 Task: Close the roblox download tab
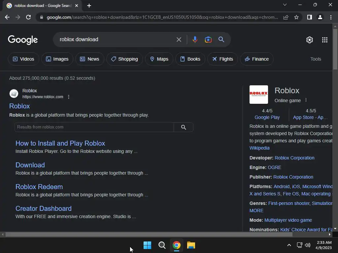click(77, 6)
